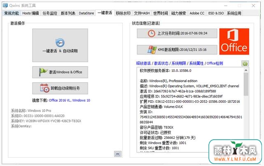264x166 pixels.
Task: Click 激活Windows & Office button
Action: coord(60,72)
